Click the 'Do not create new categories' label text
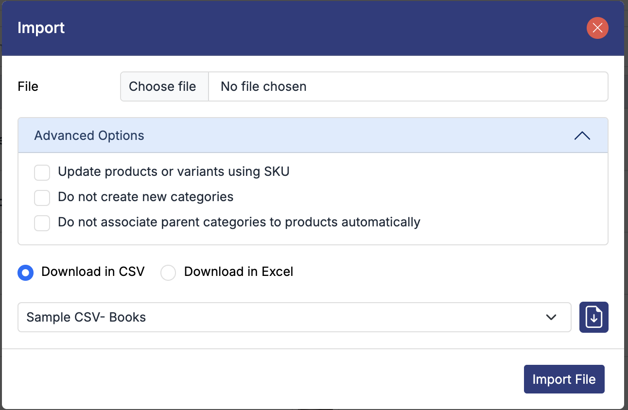The width and height of the screenshot is (628, 410). (x=145, y=197)
